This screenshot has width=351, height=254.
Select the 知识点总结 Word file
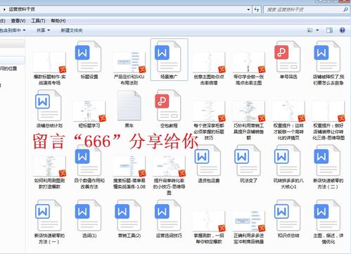coord(288,215)
